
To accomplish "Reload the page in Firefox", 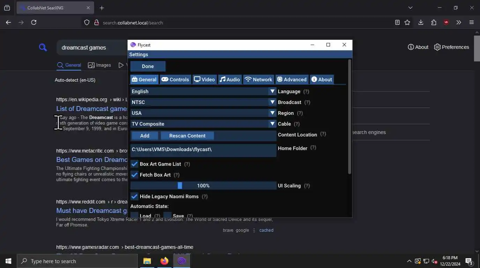I will tap(34, 22).
